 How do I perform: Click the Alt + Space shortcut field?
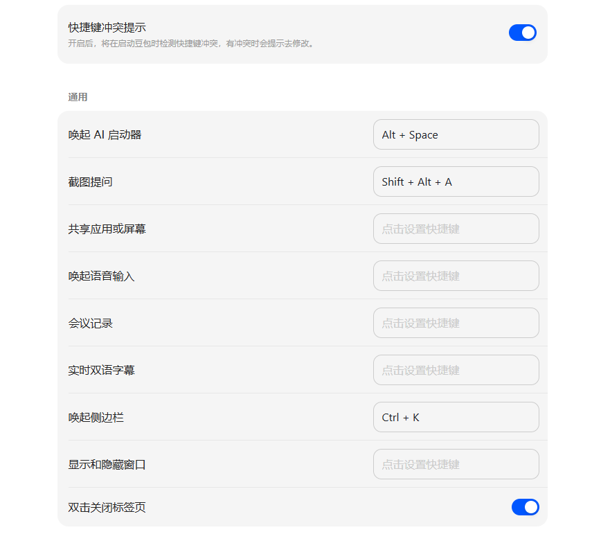(456, 134)
